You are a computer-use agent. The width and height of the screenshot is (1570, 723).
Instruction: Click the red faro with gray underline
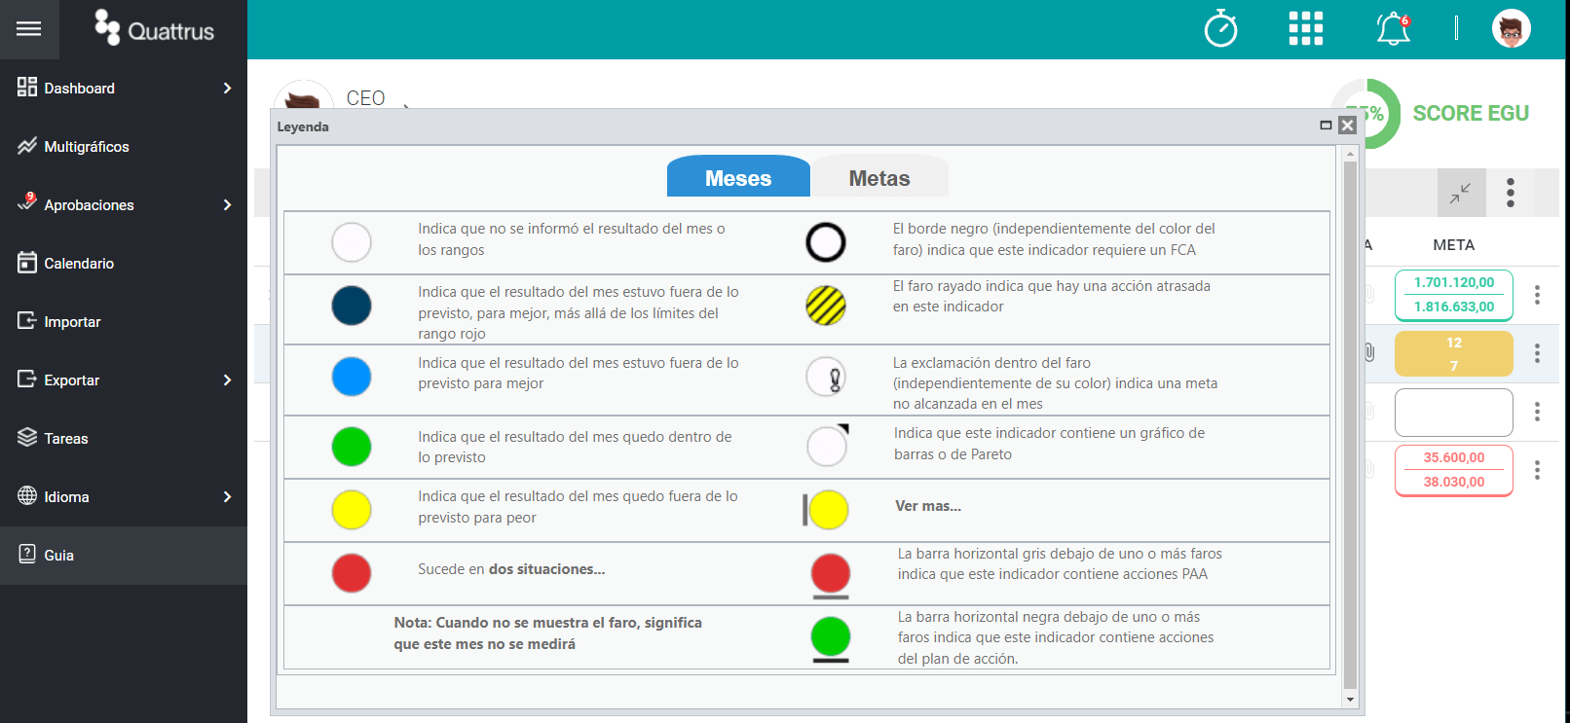[831, 575]
